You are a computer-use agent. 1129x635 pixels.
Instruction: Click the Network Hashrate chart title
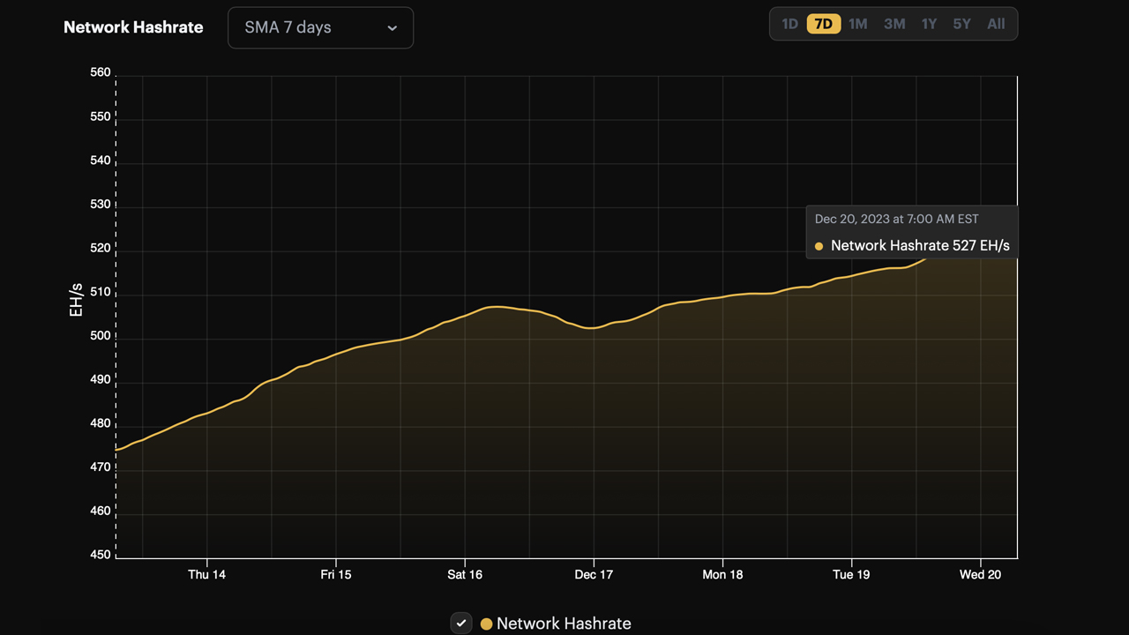pos(133,27)
